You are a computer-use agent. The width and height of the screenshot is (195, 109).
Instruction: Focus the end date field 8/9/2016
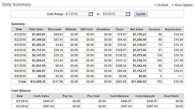114,14
